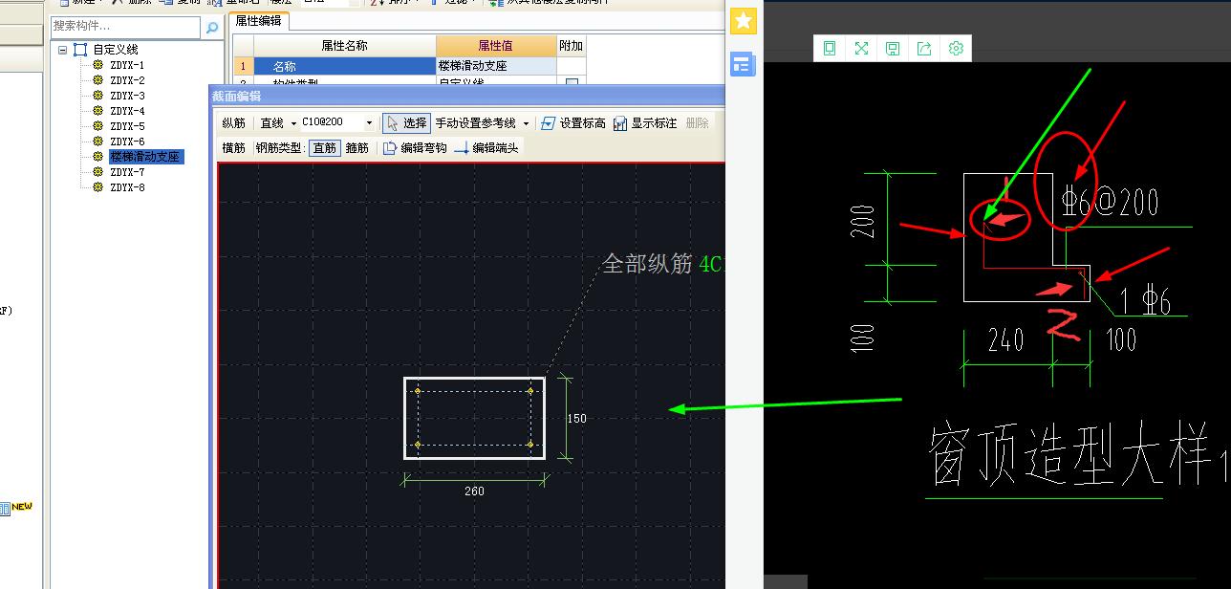
Task: Click the greyed 删除 button
Action: 698,123
